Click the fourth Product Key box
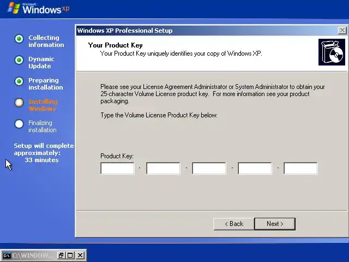Viewport: 349px width, 262px height. tap(255, 168)
